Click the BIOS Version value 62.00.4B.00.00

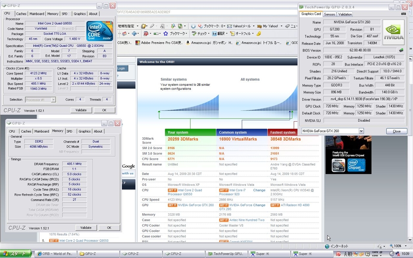tap(360, 50)
